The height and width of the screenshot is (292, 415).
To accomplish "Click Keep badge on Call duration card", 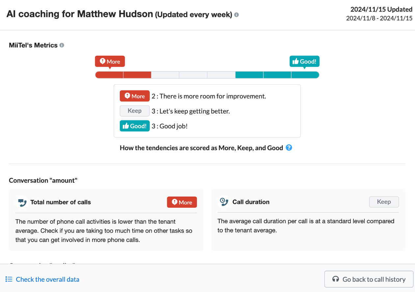I will point(384,202).
